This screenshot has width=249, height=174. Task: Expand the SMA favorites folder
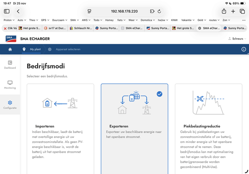[x=74, y=20]
